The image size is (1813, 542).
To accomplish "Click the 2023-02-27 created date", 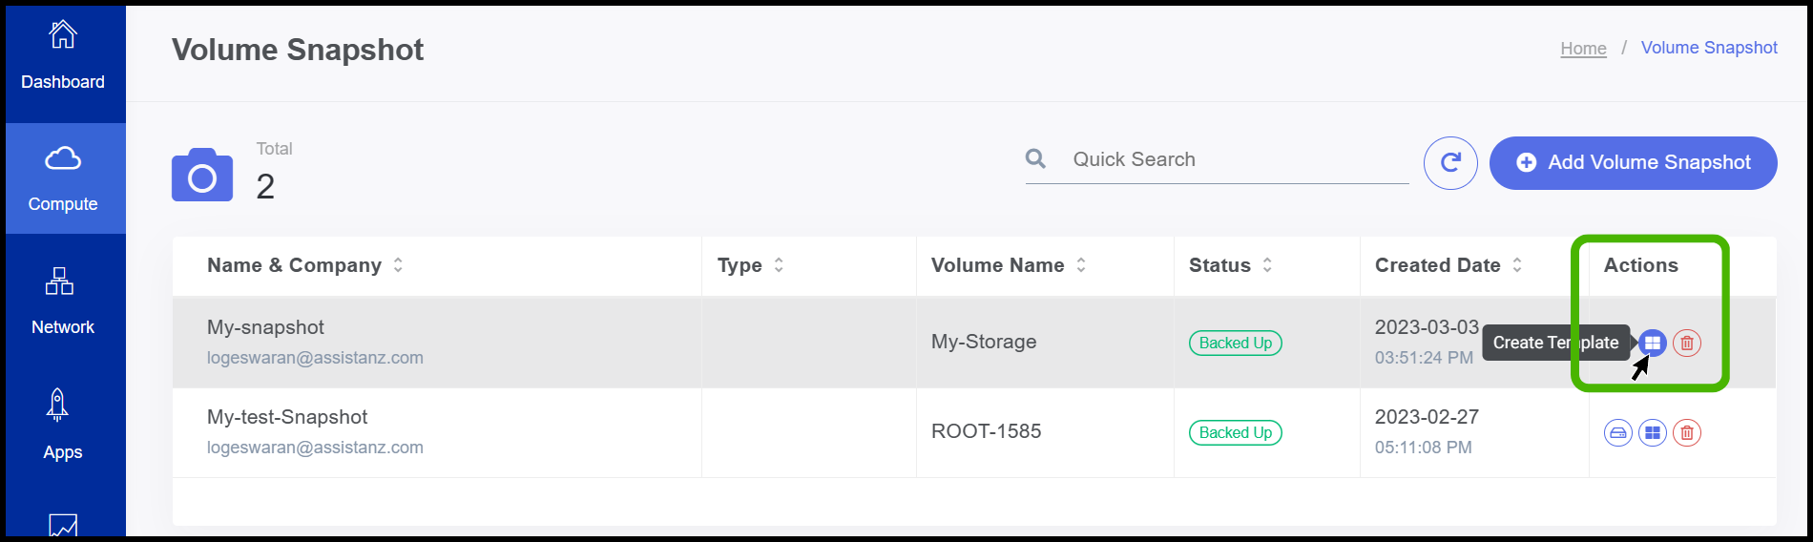I will pyautogui.click(x=1427, y=417).
